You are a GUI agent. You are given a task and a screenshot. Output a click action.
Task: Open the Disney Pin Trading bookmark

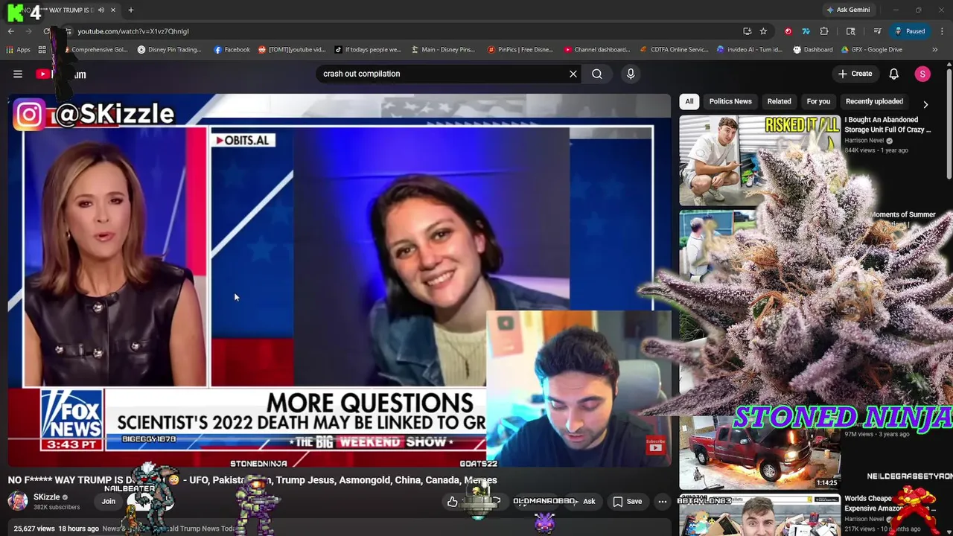tap(169, 50)
